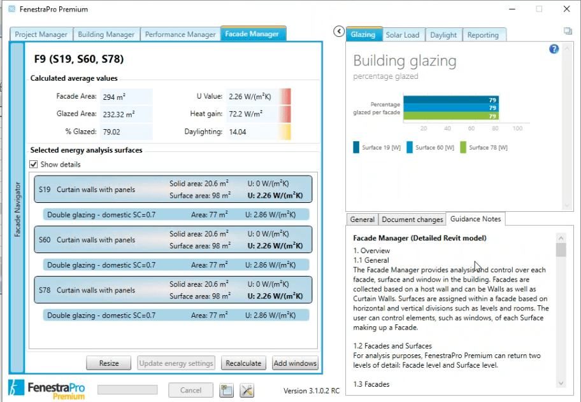Click the Resize button
Screen dimensions: 581x402
(109, 363)
